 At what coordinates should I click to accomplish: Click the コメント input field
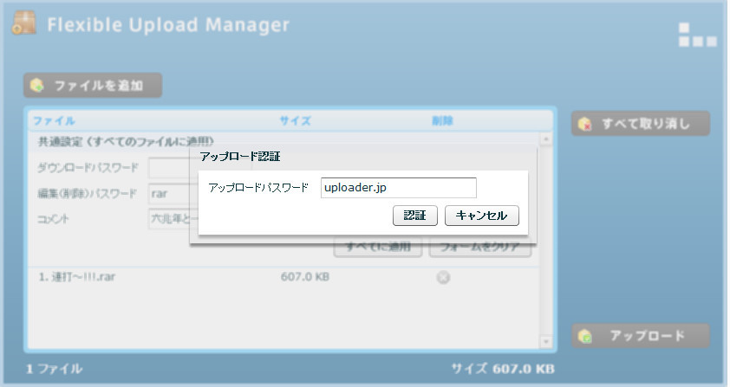pos(169,219)
